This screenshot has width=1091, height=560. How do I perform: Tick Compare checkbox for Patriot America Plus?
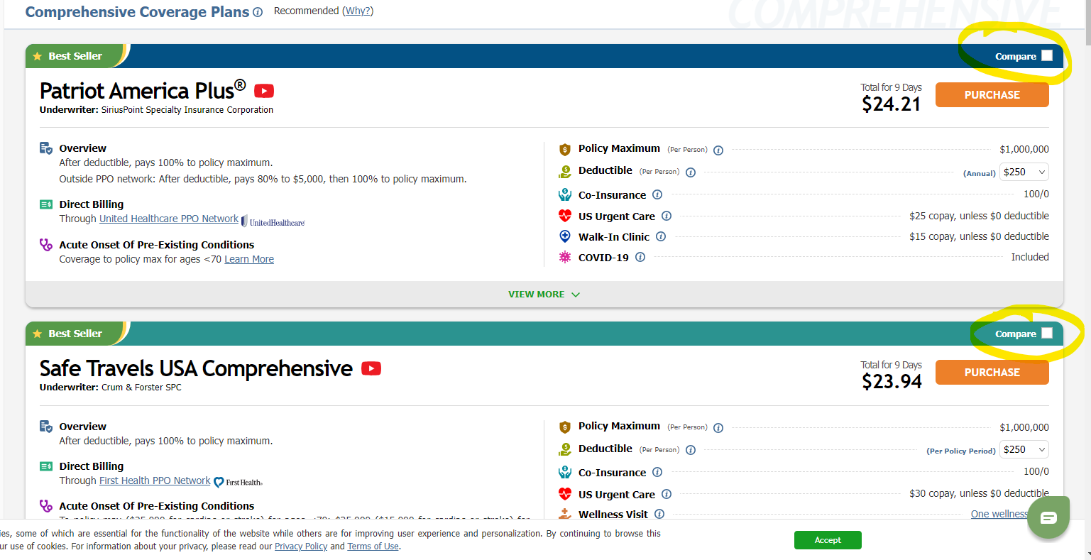(x=1047, y=56)
